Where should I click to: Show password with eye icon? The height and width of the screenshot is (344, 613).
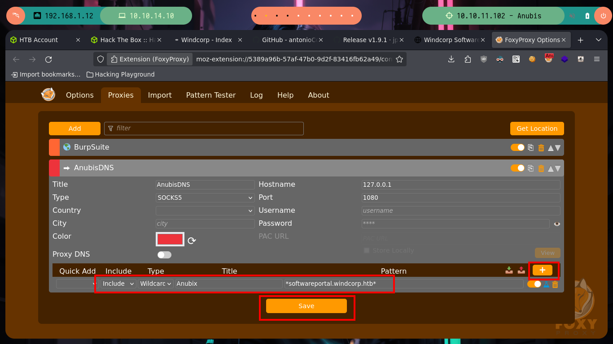pos(557,224)
